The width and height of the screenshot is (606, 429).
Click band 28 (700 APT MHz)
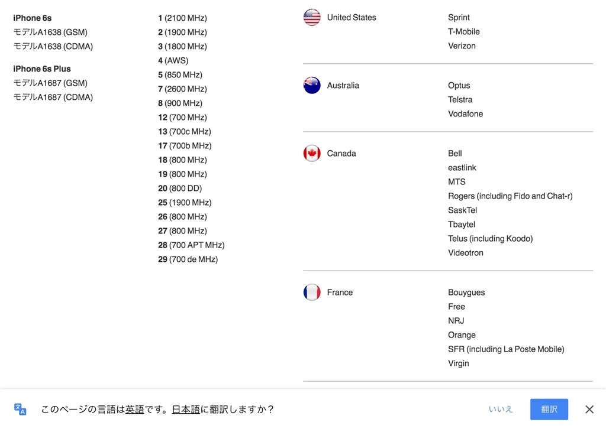[191, 245]
